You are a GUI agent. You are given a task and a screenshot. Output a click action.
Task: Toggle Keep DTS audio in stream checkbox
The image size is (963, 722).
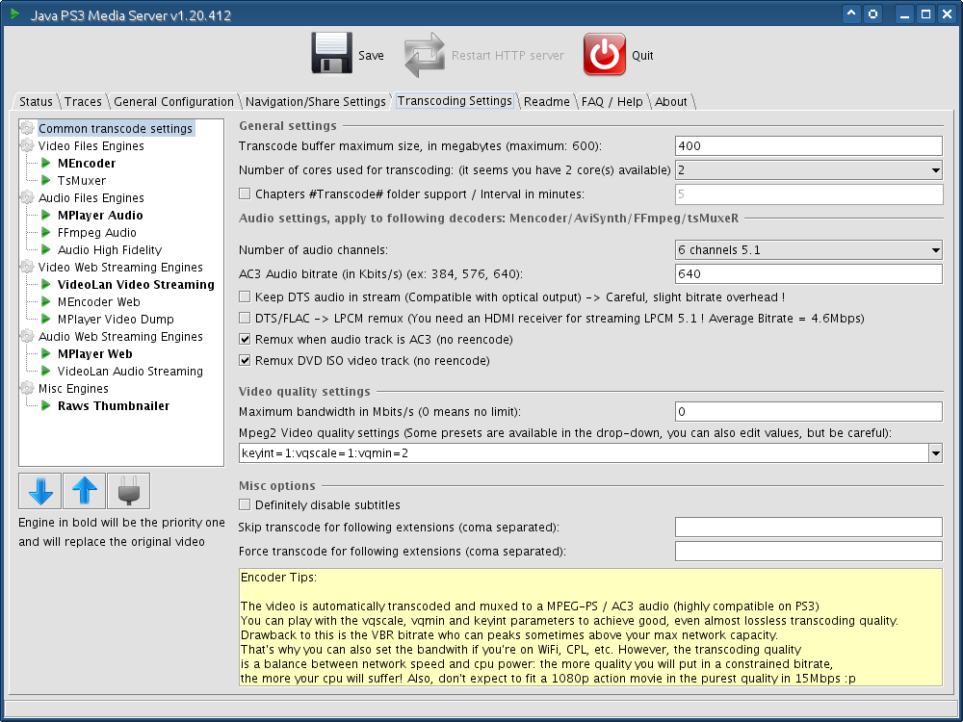coord(245,297)
